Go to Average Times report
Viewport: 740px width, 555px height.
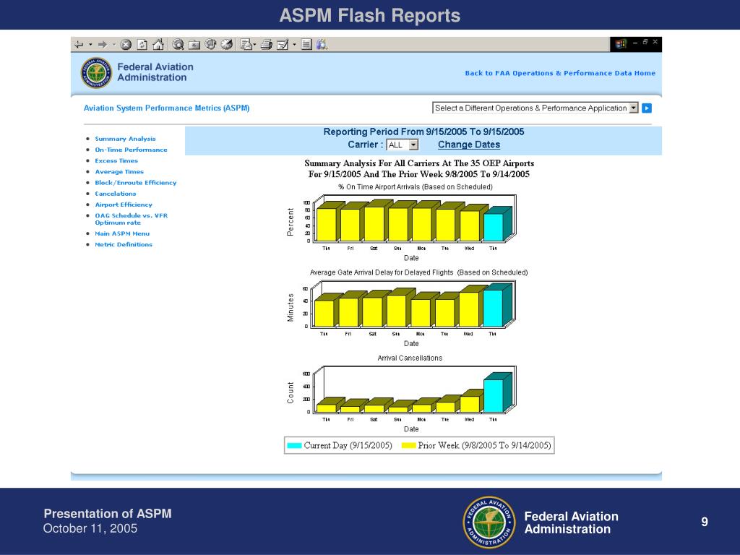pos(119,172)
